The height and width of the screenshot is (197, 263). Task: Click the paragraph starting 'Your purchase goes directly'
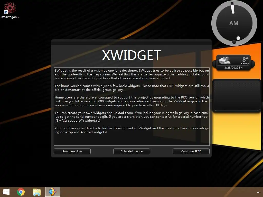[132, 130]
